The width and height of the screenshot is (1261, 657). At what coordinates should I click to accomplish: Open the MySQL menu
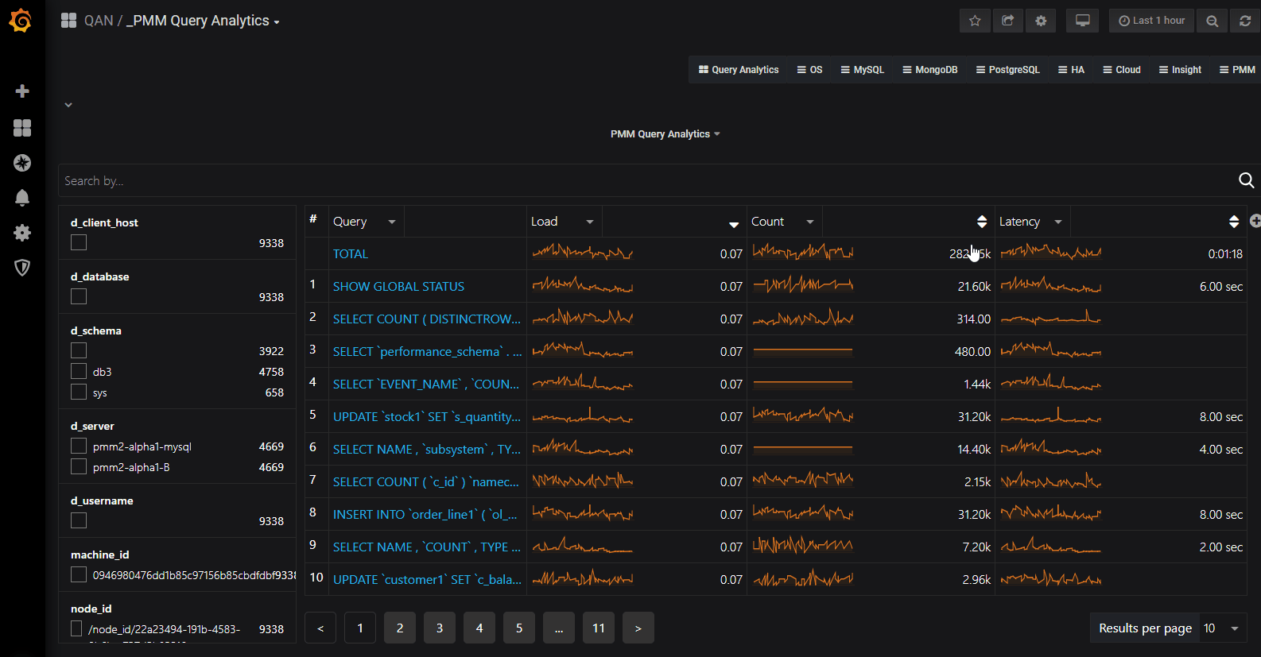pyautogui.click(x=862, y=70)
